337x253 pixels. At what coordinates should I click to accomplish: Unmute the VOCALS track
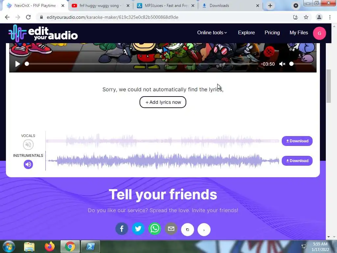point(28,145)
